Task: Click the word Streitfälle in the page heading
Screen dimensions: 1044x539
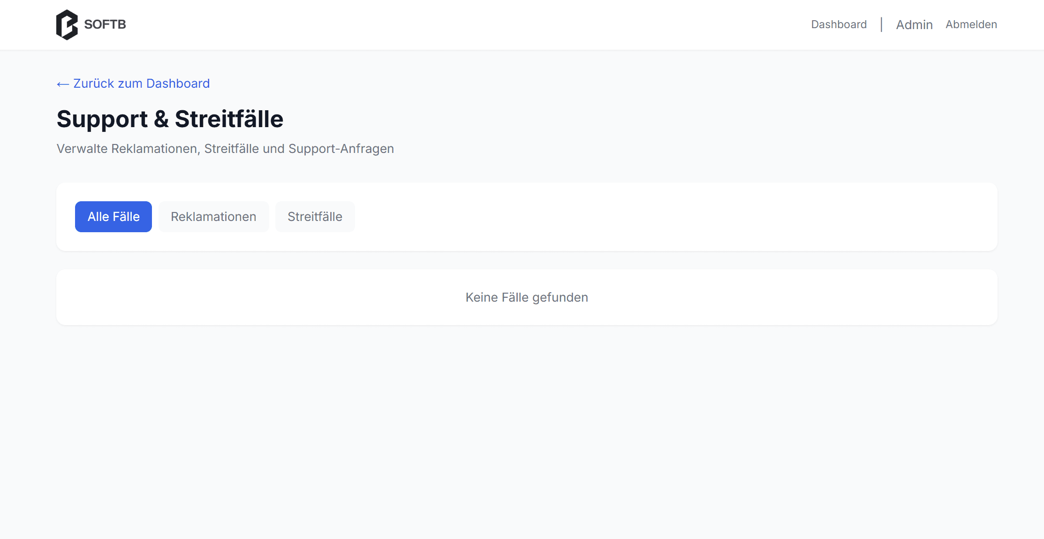Action: (x=229, y=119)
